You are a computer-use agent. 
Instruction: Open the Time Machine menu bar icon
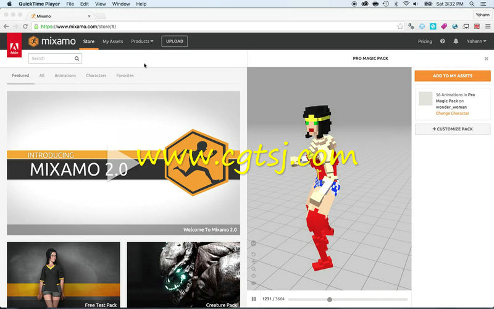(385, 4)
